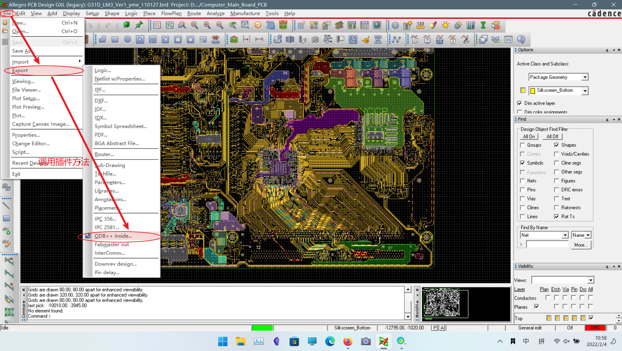622x351 pixels.
Task: Open the Manufacture menu
Action: click(x=245, y=13)
